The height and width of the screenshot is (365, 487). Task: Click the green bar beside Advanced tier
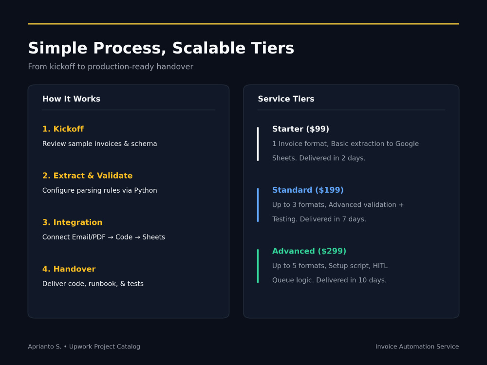pos(258,266)
